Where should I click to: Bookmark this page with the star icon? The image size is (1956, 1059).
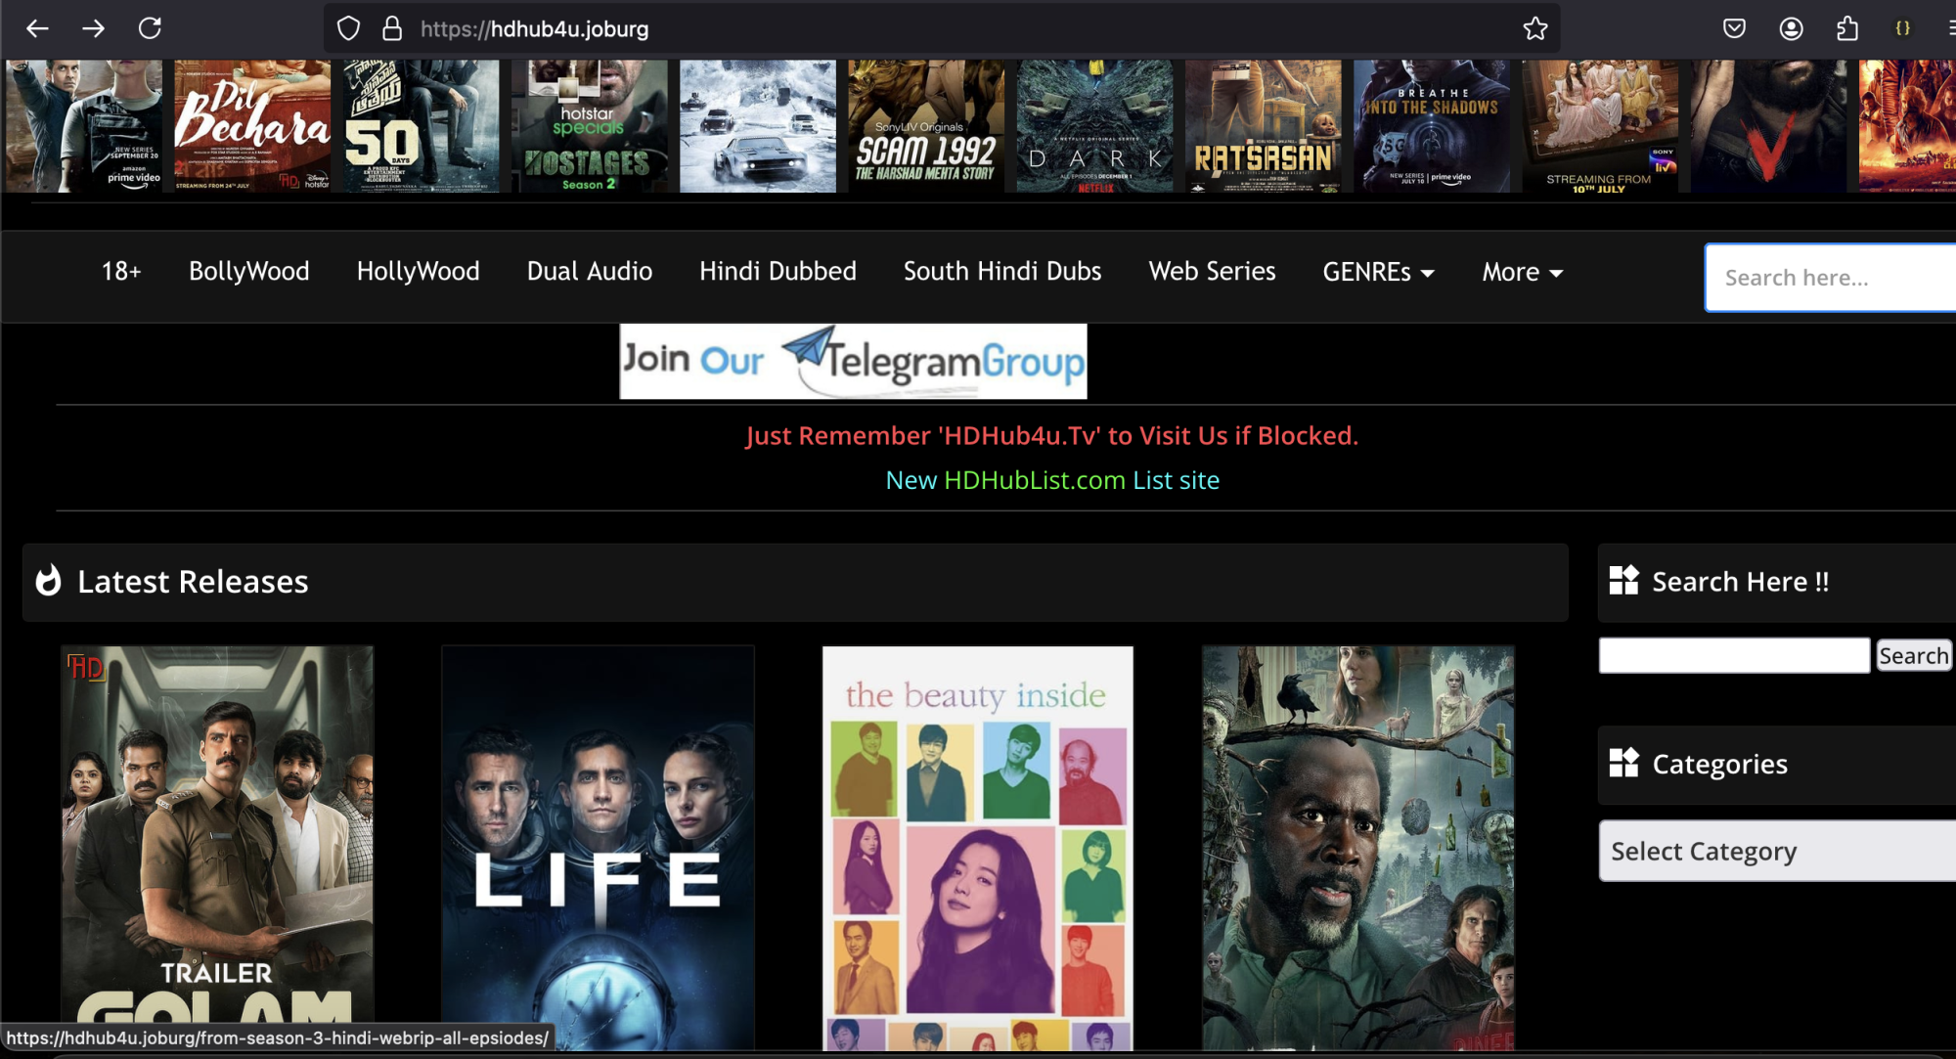[1534, 28]
